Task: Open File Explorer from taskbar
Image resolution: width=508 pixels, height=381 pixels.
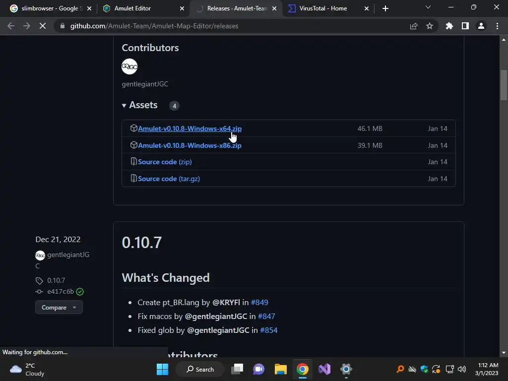Action: (x=281, y=369)
